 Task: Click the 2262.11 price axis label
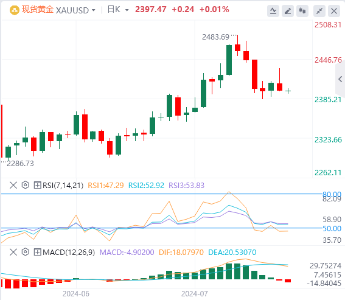click(328, 173)
